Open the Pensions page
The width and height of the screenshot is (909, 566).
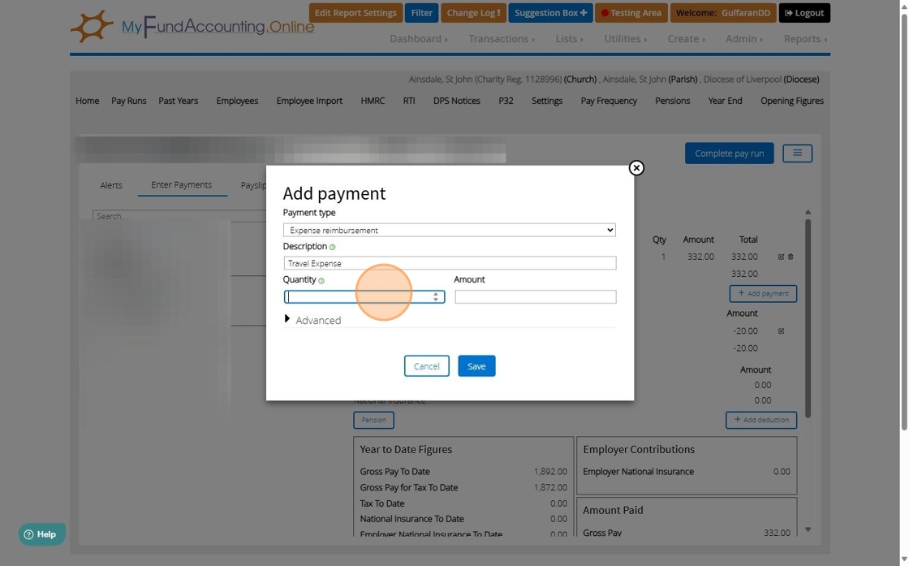[673, 101]
